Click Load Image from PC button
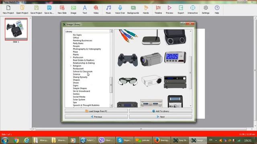 pyautogui.click(x=96, y=111)
